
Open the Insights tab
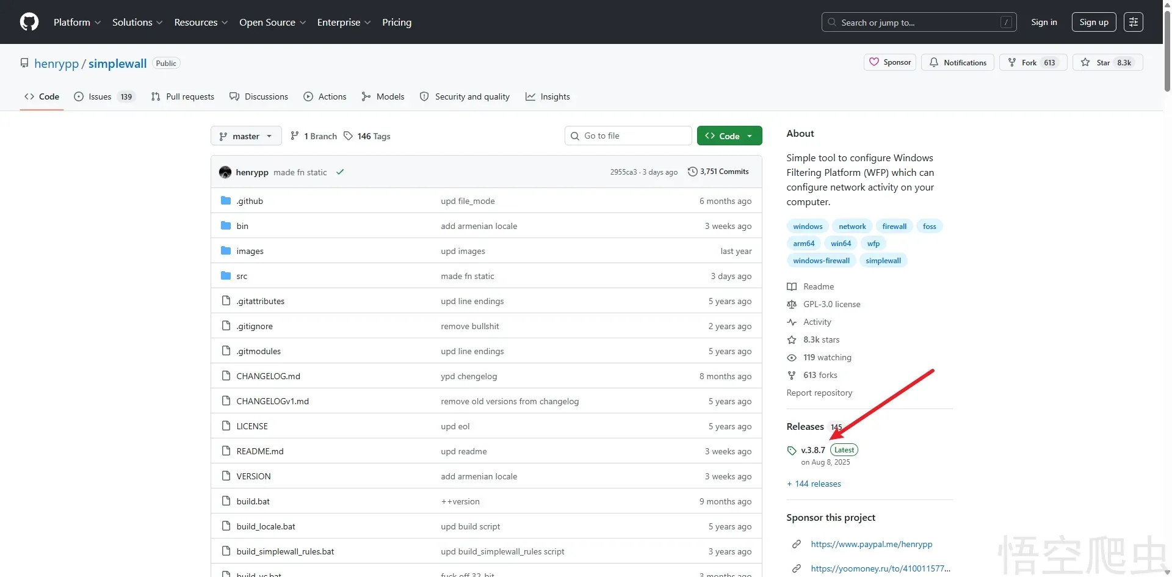tap(548, 96)
